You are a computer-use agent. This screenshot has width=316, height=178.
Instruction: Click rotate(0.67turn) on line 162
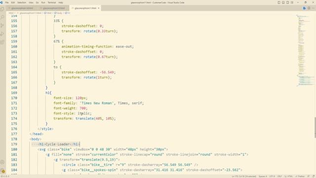point(100,57)
